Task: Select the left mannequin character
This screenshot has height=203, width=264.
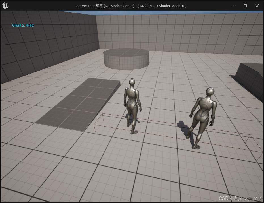Action: (133, 106)
